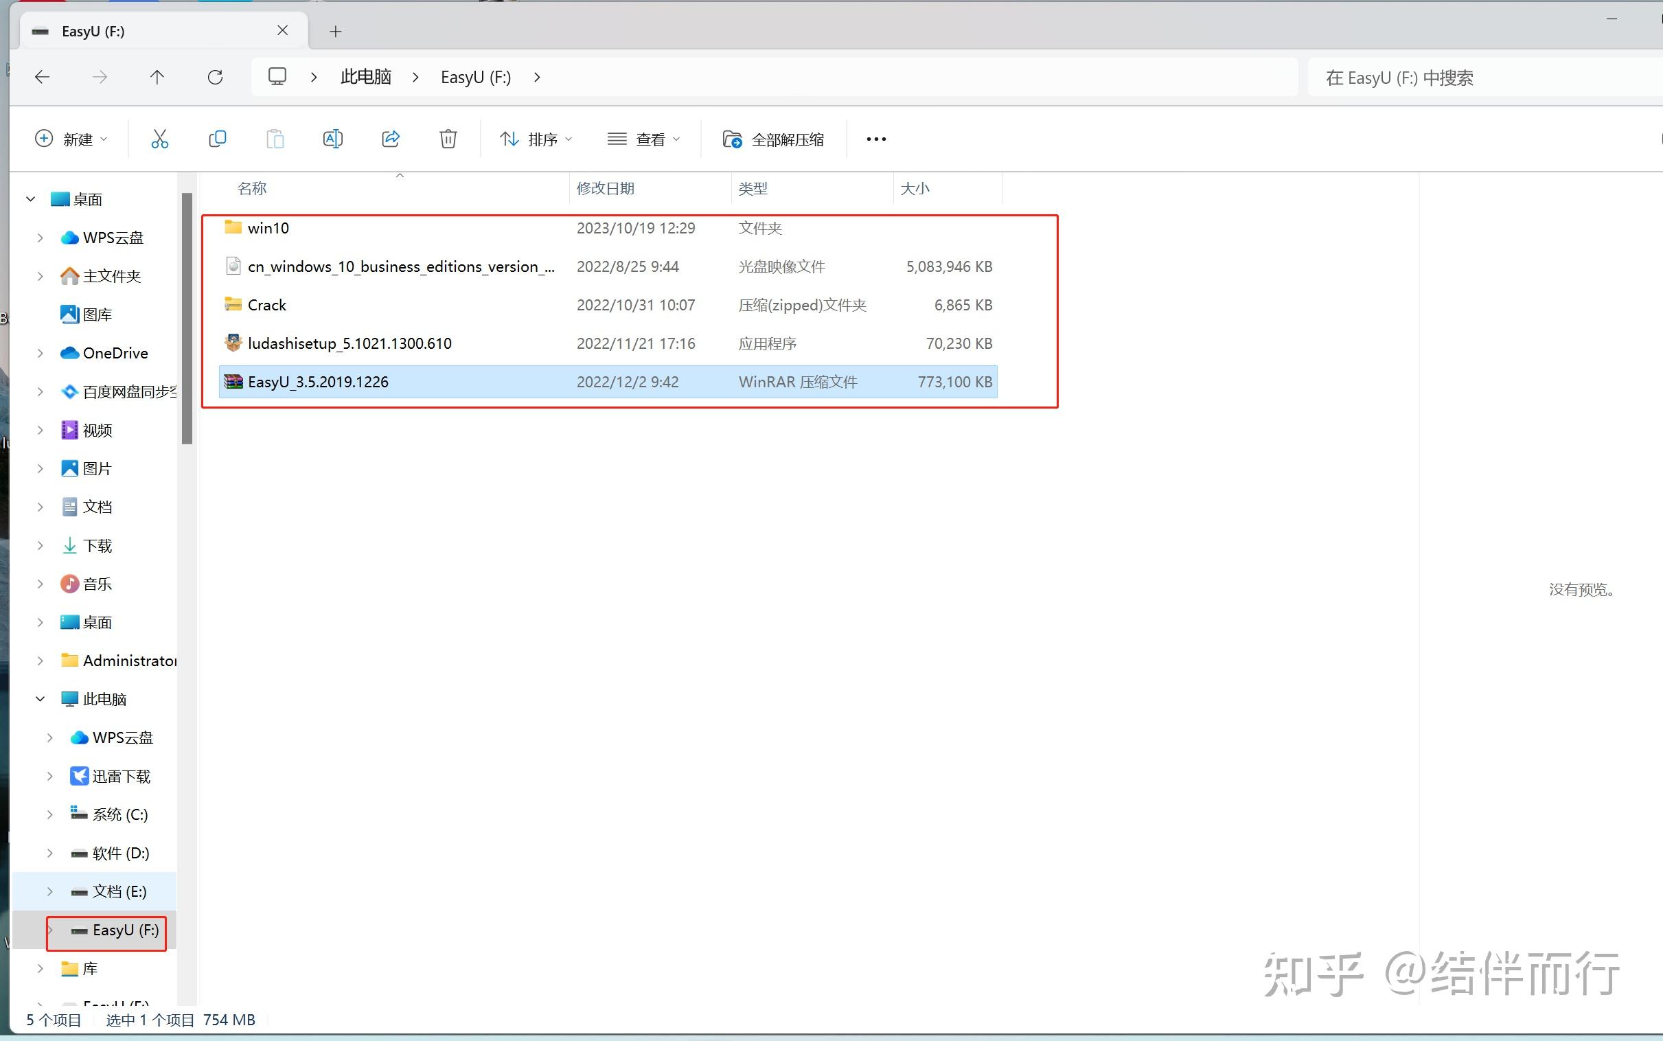1663x1041 pixels.
Task: Refresh the current folder view
Action: click(215, 77)
